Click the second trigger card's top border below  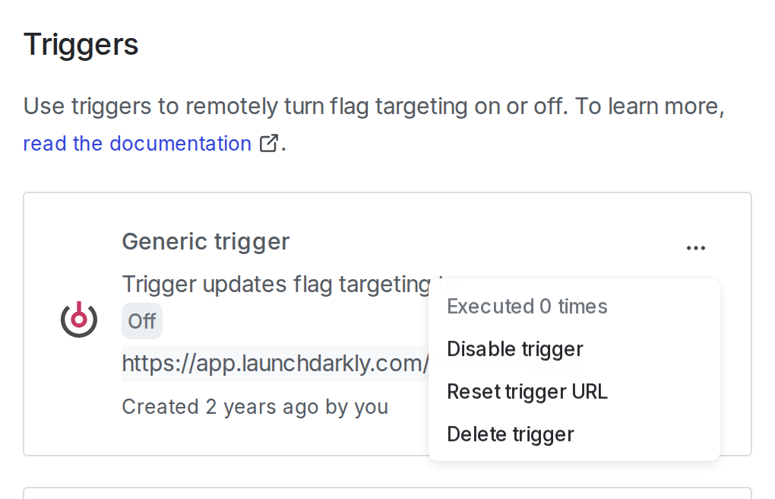pyautogui.click(x=387, y=488)
